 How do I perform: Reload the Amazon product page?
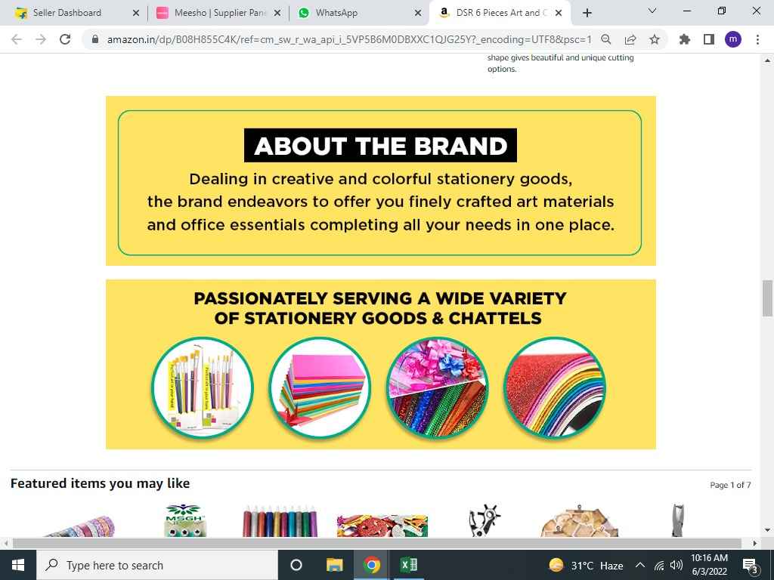(x=65, y=39)
